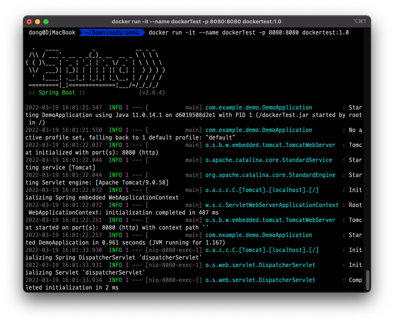Click 'com.example.demo.DemoApplication' at 16:01:22.257

point(258,235)
